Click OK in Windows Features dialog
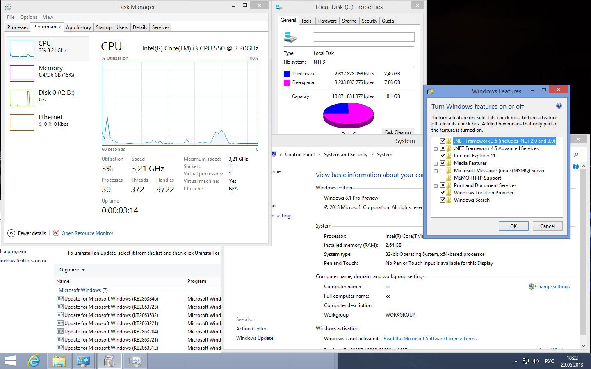This screenshot has height=369, width=591. 513,226
